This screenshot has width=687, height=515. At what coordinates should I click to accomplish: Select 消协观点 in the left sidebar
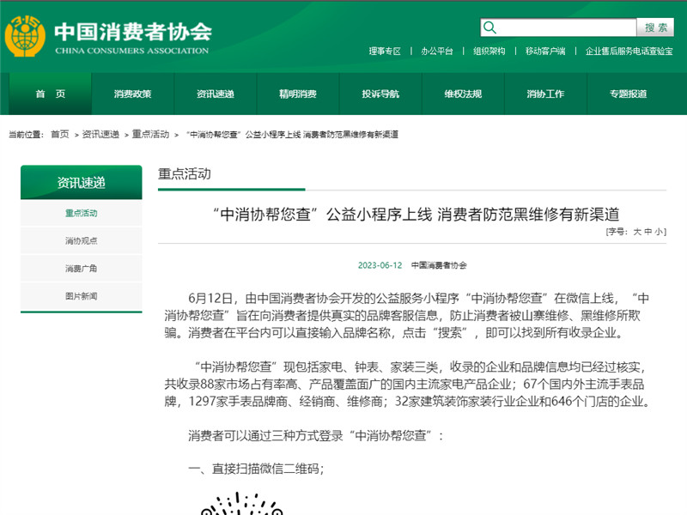(82, 241)
